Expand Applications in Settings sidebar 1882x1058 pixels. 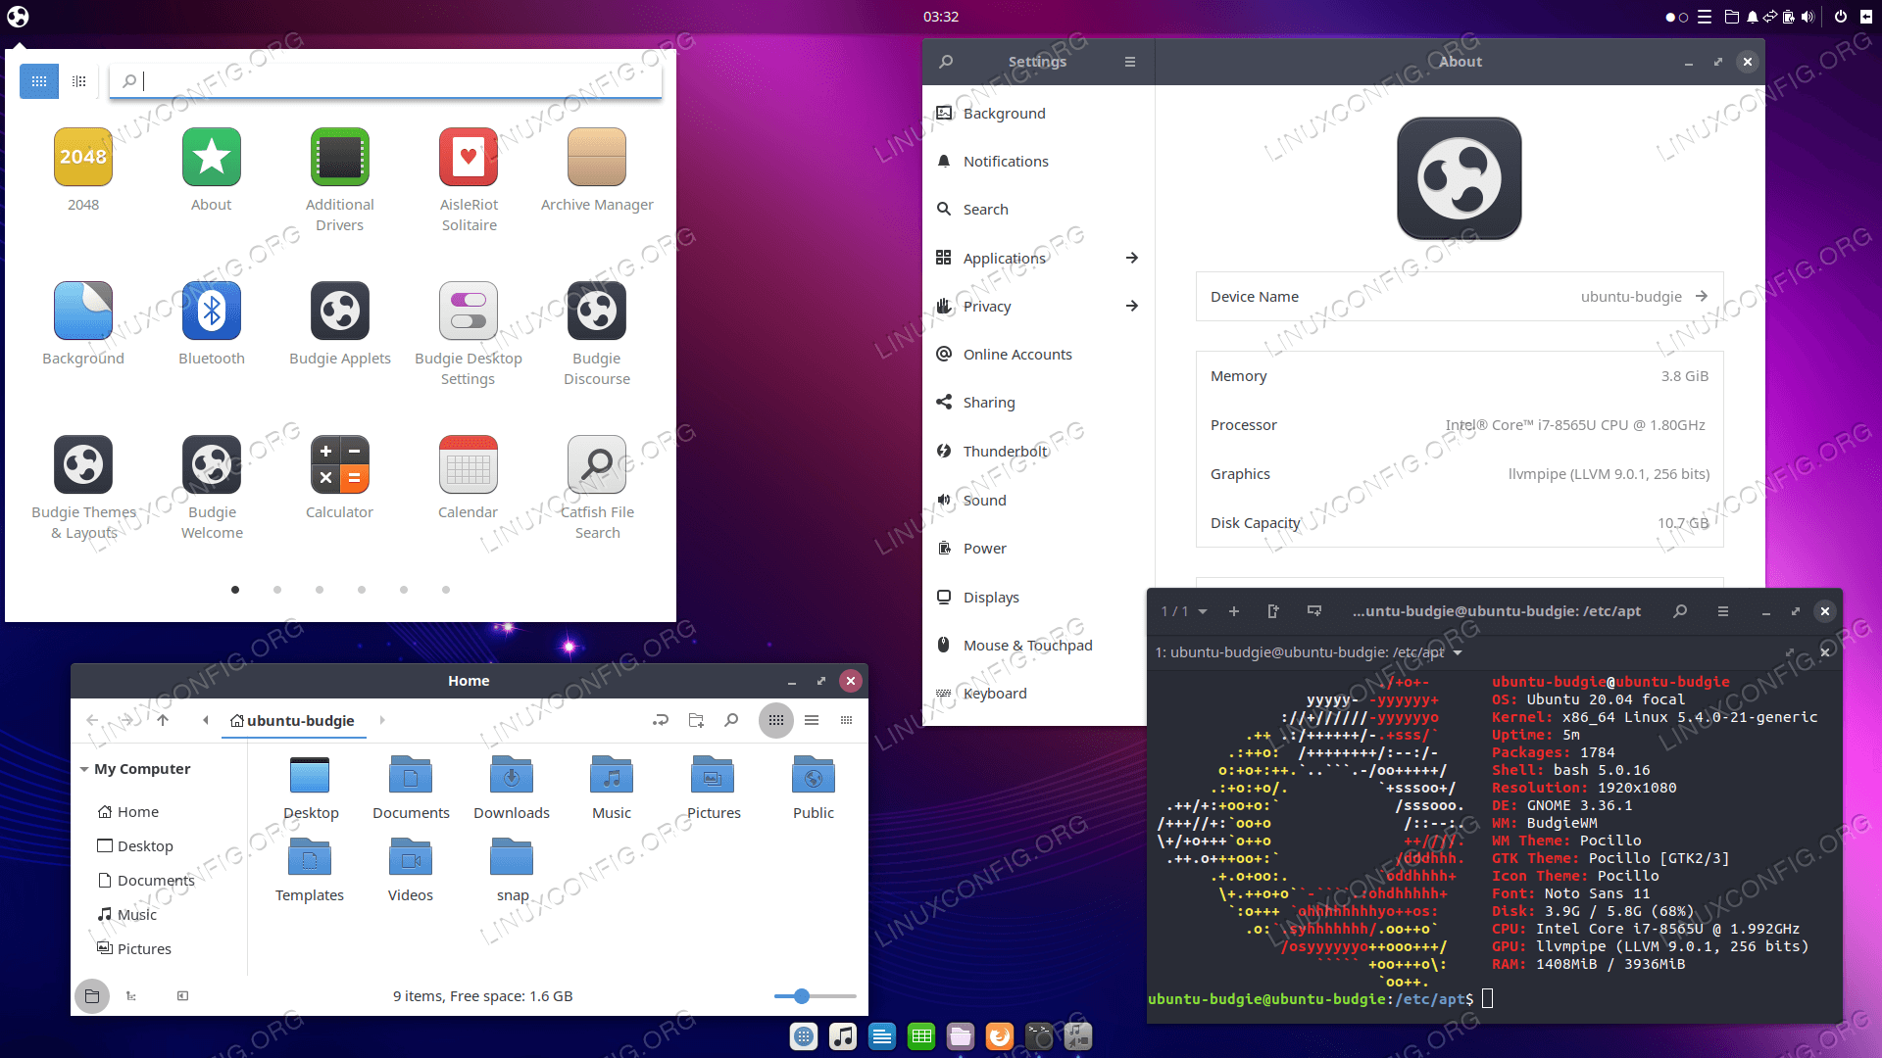coord(1038,258)
